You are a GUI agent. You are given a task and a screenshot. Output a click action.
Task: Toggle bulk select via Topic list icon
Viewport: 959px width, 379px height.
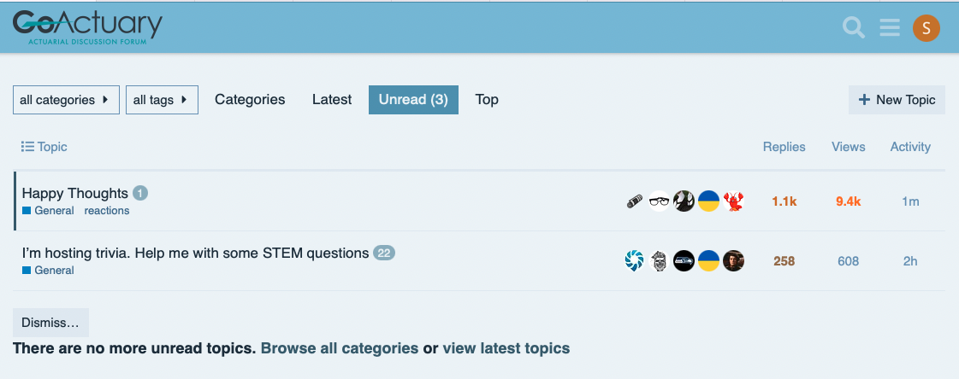pyautogui.click(x=27, y=147)
